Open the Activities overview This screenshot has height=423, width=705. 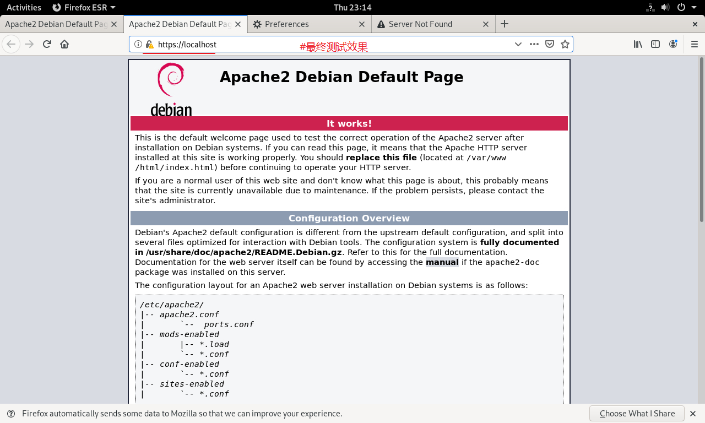pyautogui.click(x=24, y=7)
